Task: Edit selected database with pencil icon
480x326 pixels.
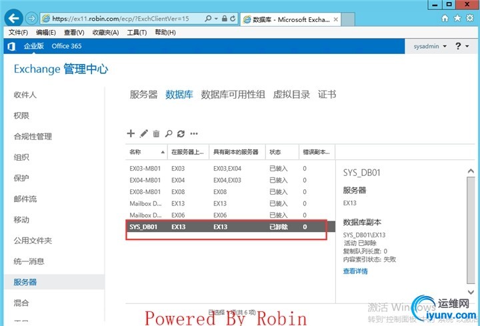Action: pyautogui.click(x=143, y=133)
